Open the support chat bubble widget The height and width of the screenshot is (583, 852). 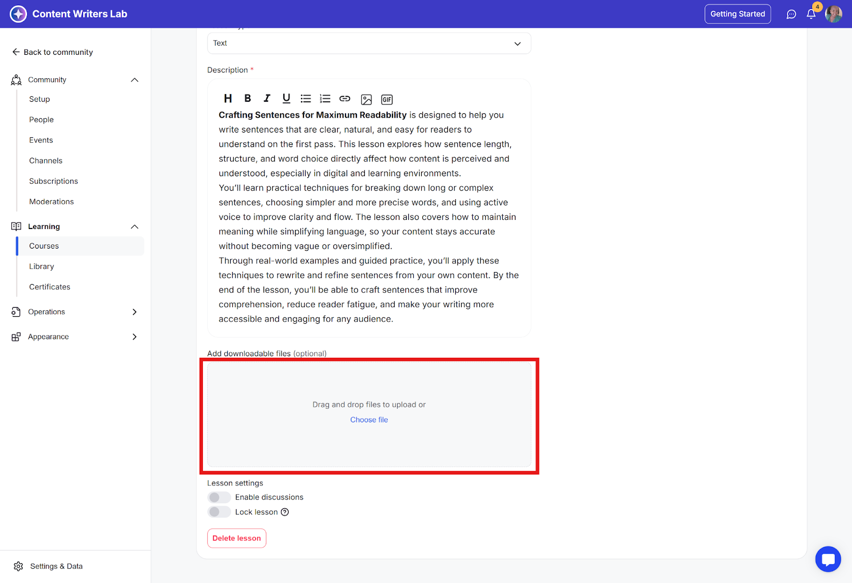828,559
